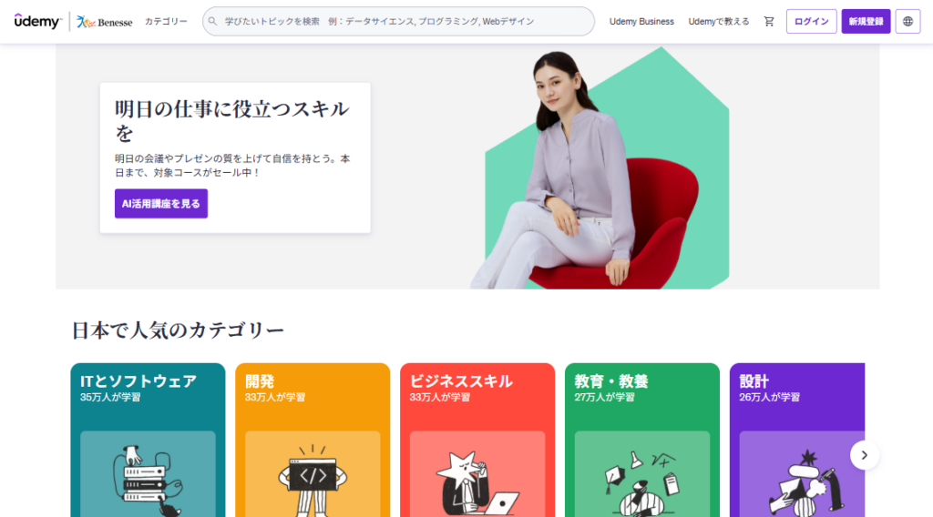933x517 pixels.
Task: Click the search magnifier icon
Action: [212, 22]
